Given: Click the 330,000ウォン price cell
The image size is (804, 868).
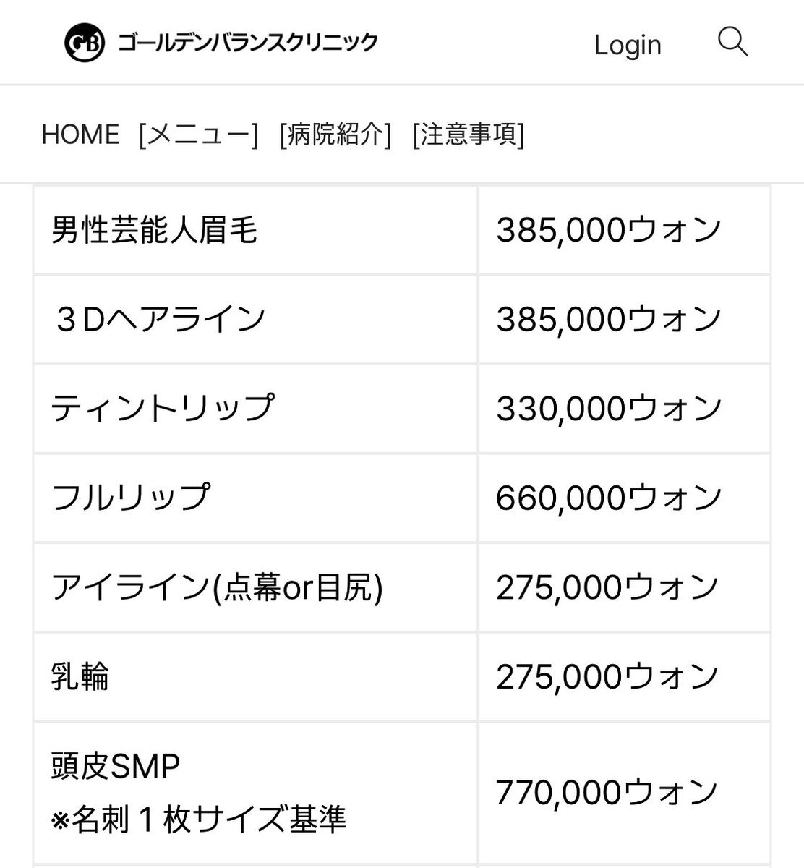Looking at the screenshot, I should point(624,408).
